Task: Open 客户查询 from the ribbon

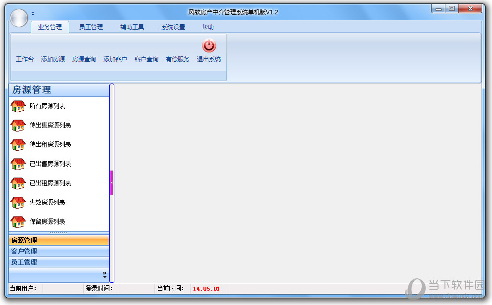Action: [147, 59]
